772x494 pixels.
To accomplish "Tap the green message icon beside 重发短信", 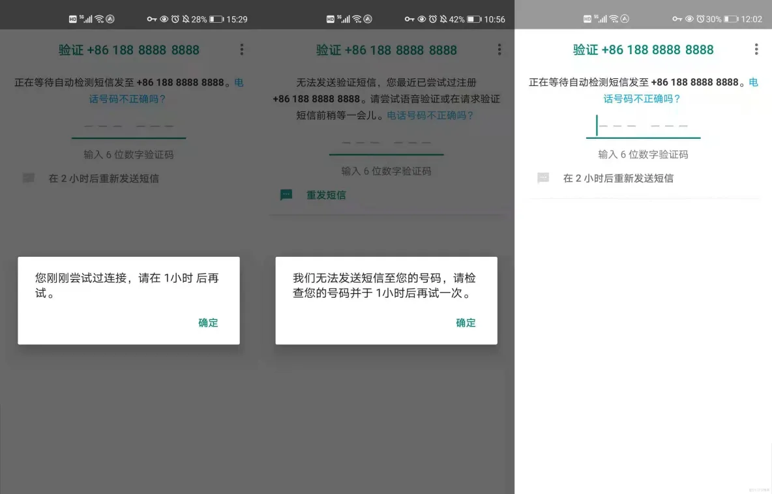I will tap(286, 195).
